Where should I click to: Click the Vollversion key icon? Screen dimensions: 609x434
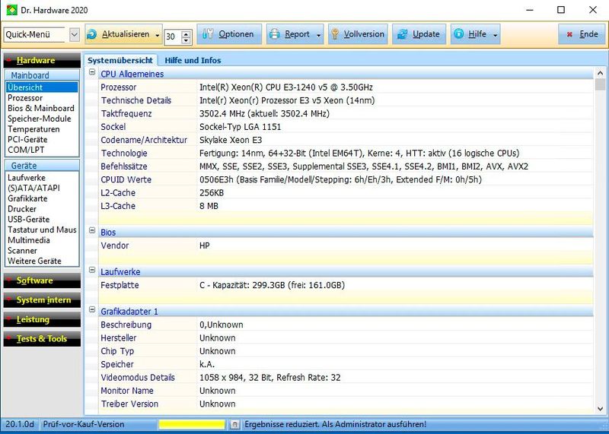[334, 34]
